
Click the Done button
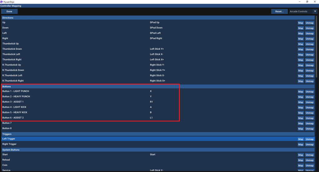(x=9, y=11)
